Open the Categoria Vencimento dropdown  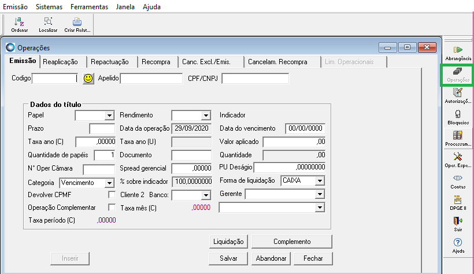(x=109, y=183)
